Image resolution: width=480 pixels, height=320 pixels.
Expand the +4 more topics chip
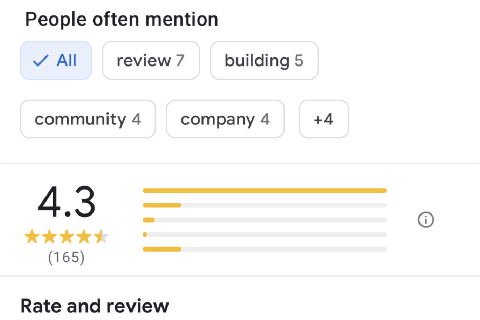tap(324, 119)
